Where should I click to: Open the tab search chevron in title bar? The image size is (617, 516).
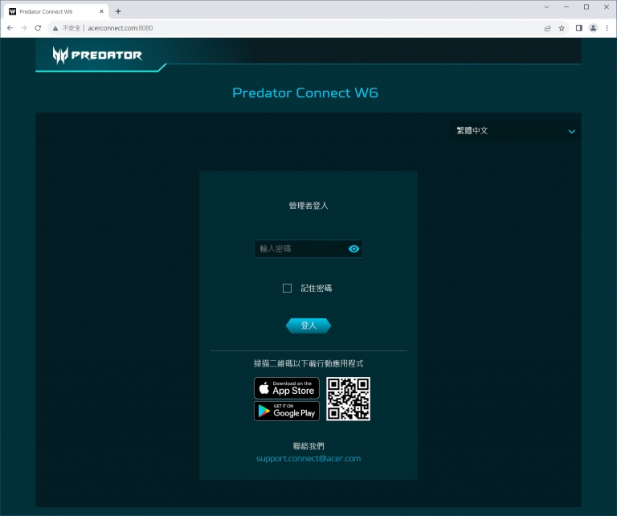pos(546,6)
